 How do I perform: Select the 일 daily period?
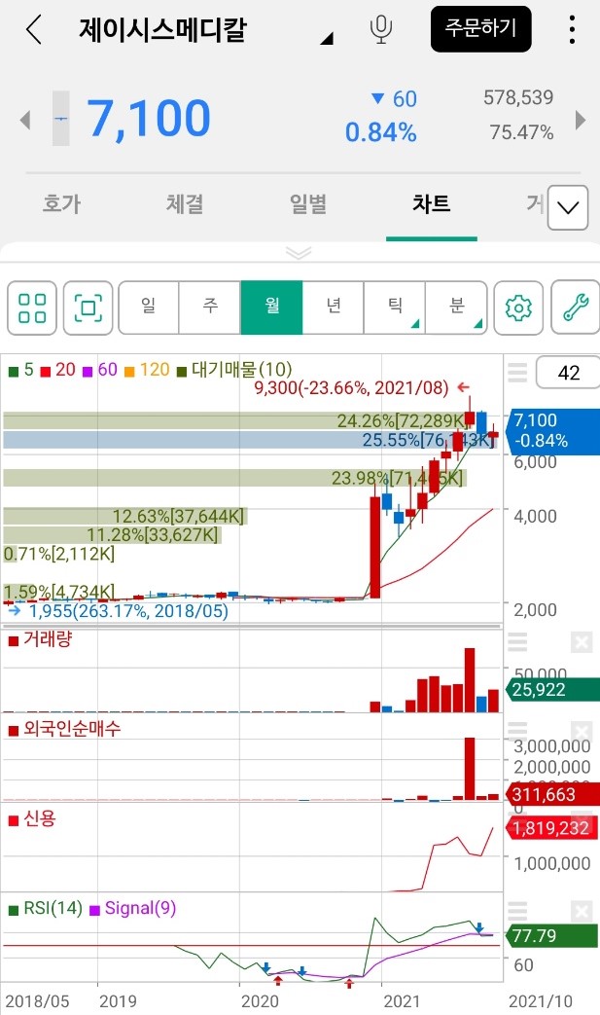click(x=149, y=308)
